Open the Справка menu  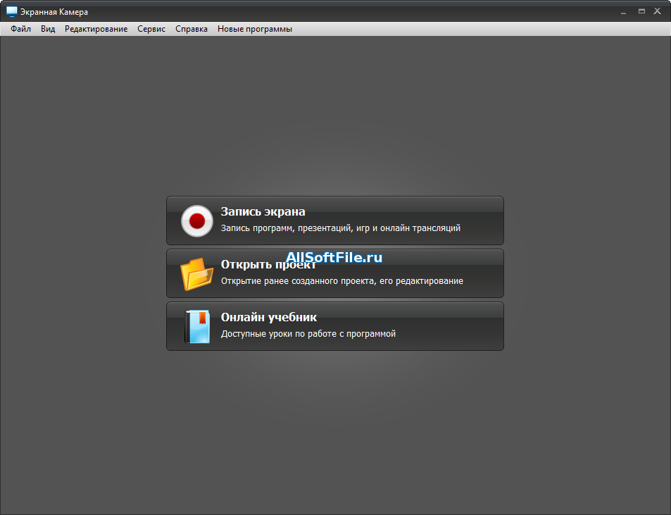(x=192, y=29)
